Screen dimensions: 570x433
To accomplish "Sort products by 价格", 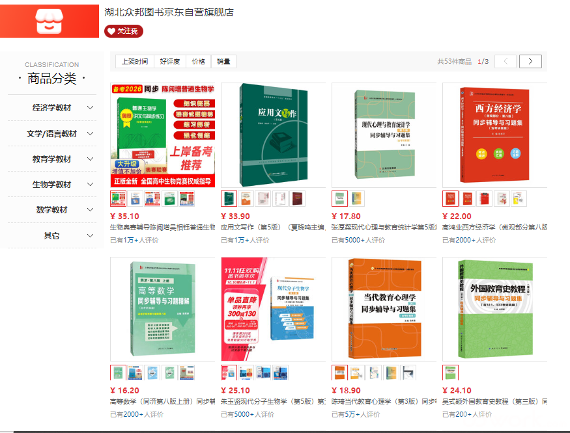I will (x=198, y=62).
